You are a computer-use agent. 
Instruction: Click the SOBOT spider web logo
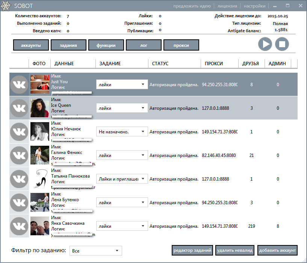click(x=6, y=6)
